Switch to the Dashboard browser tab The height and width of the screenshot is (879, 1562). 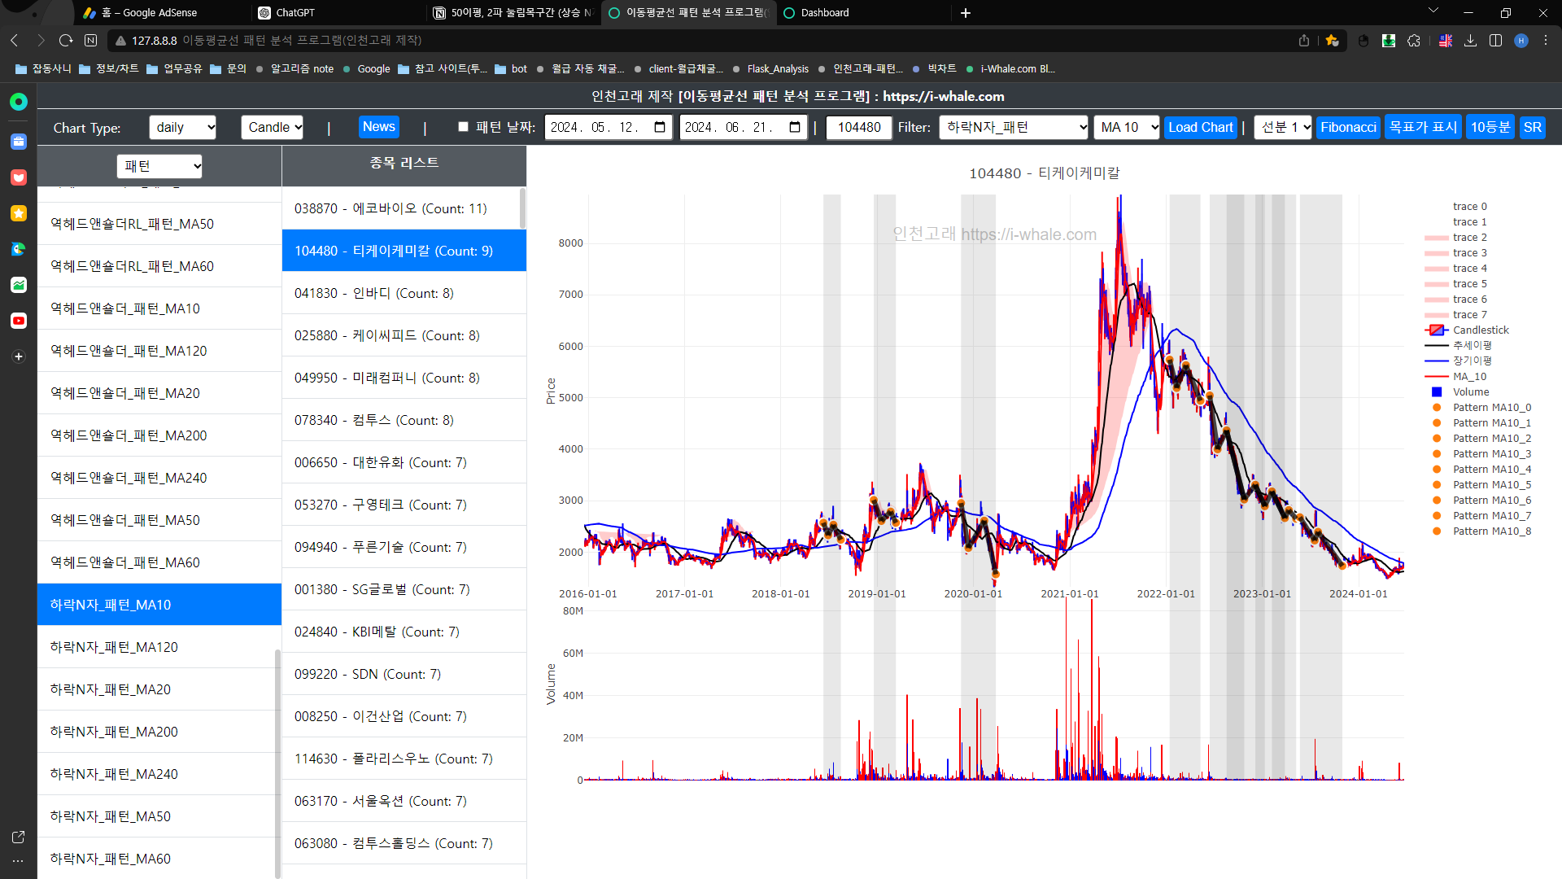click(x=824, y=12)
